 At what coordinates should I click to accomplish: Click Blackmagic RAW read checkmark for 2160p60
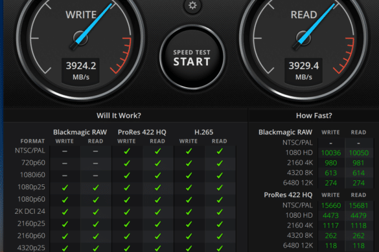click(96, 236)
